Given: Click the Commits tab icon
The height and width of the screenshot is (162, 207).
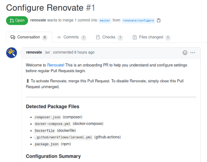Looking at the screenshot, I should (x=59, y=37).
